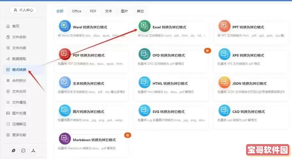The width and height of the screenshot is (292, 159).
Task: Open 个人中心 user center button
Action: 23,10
